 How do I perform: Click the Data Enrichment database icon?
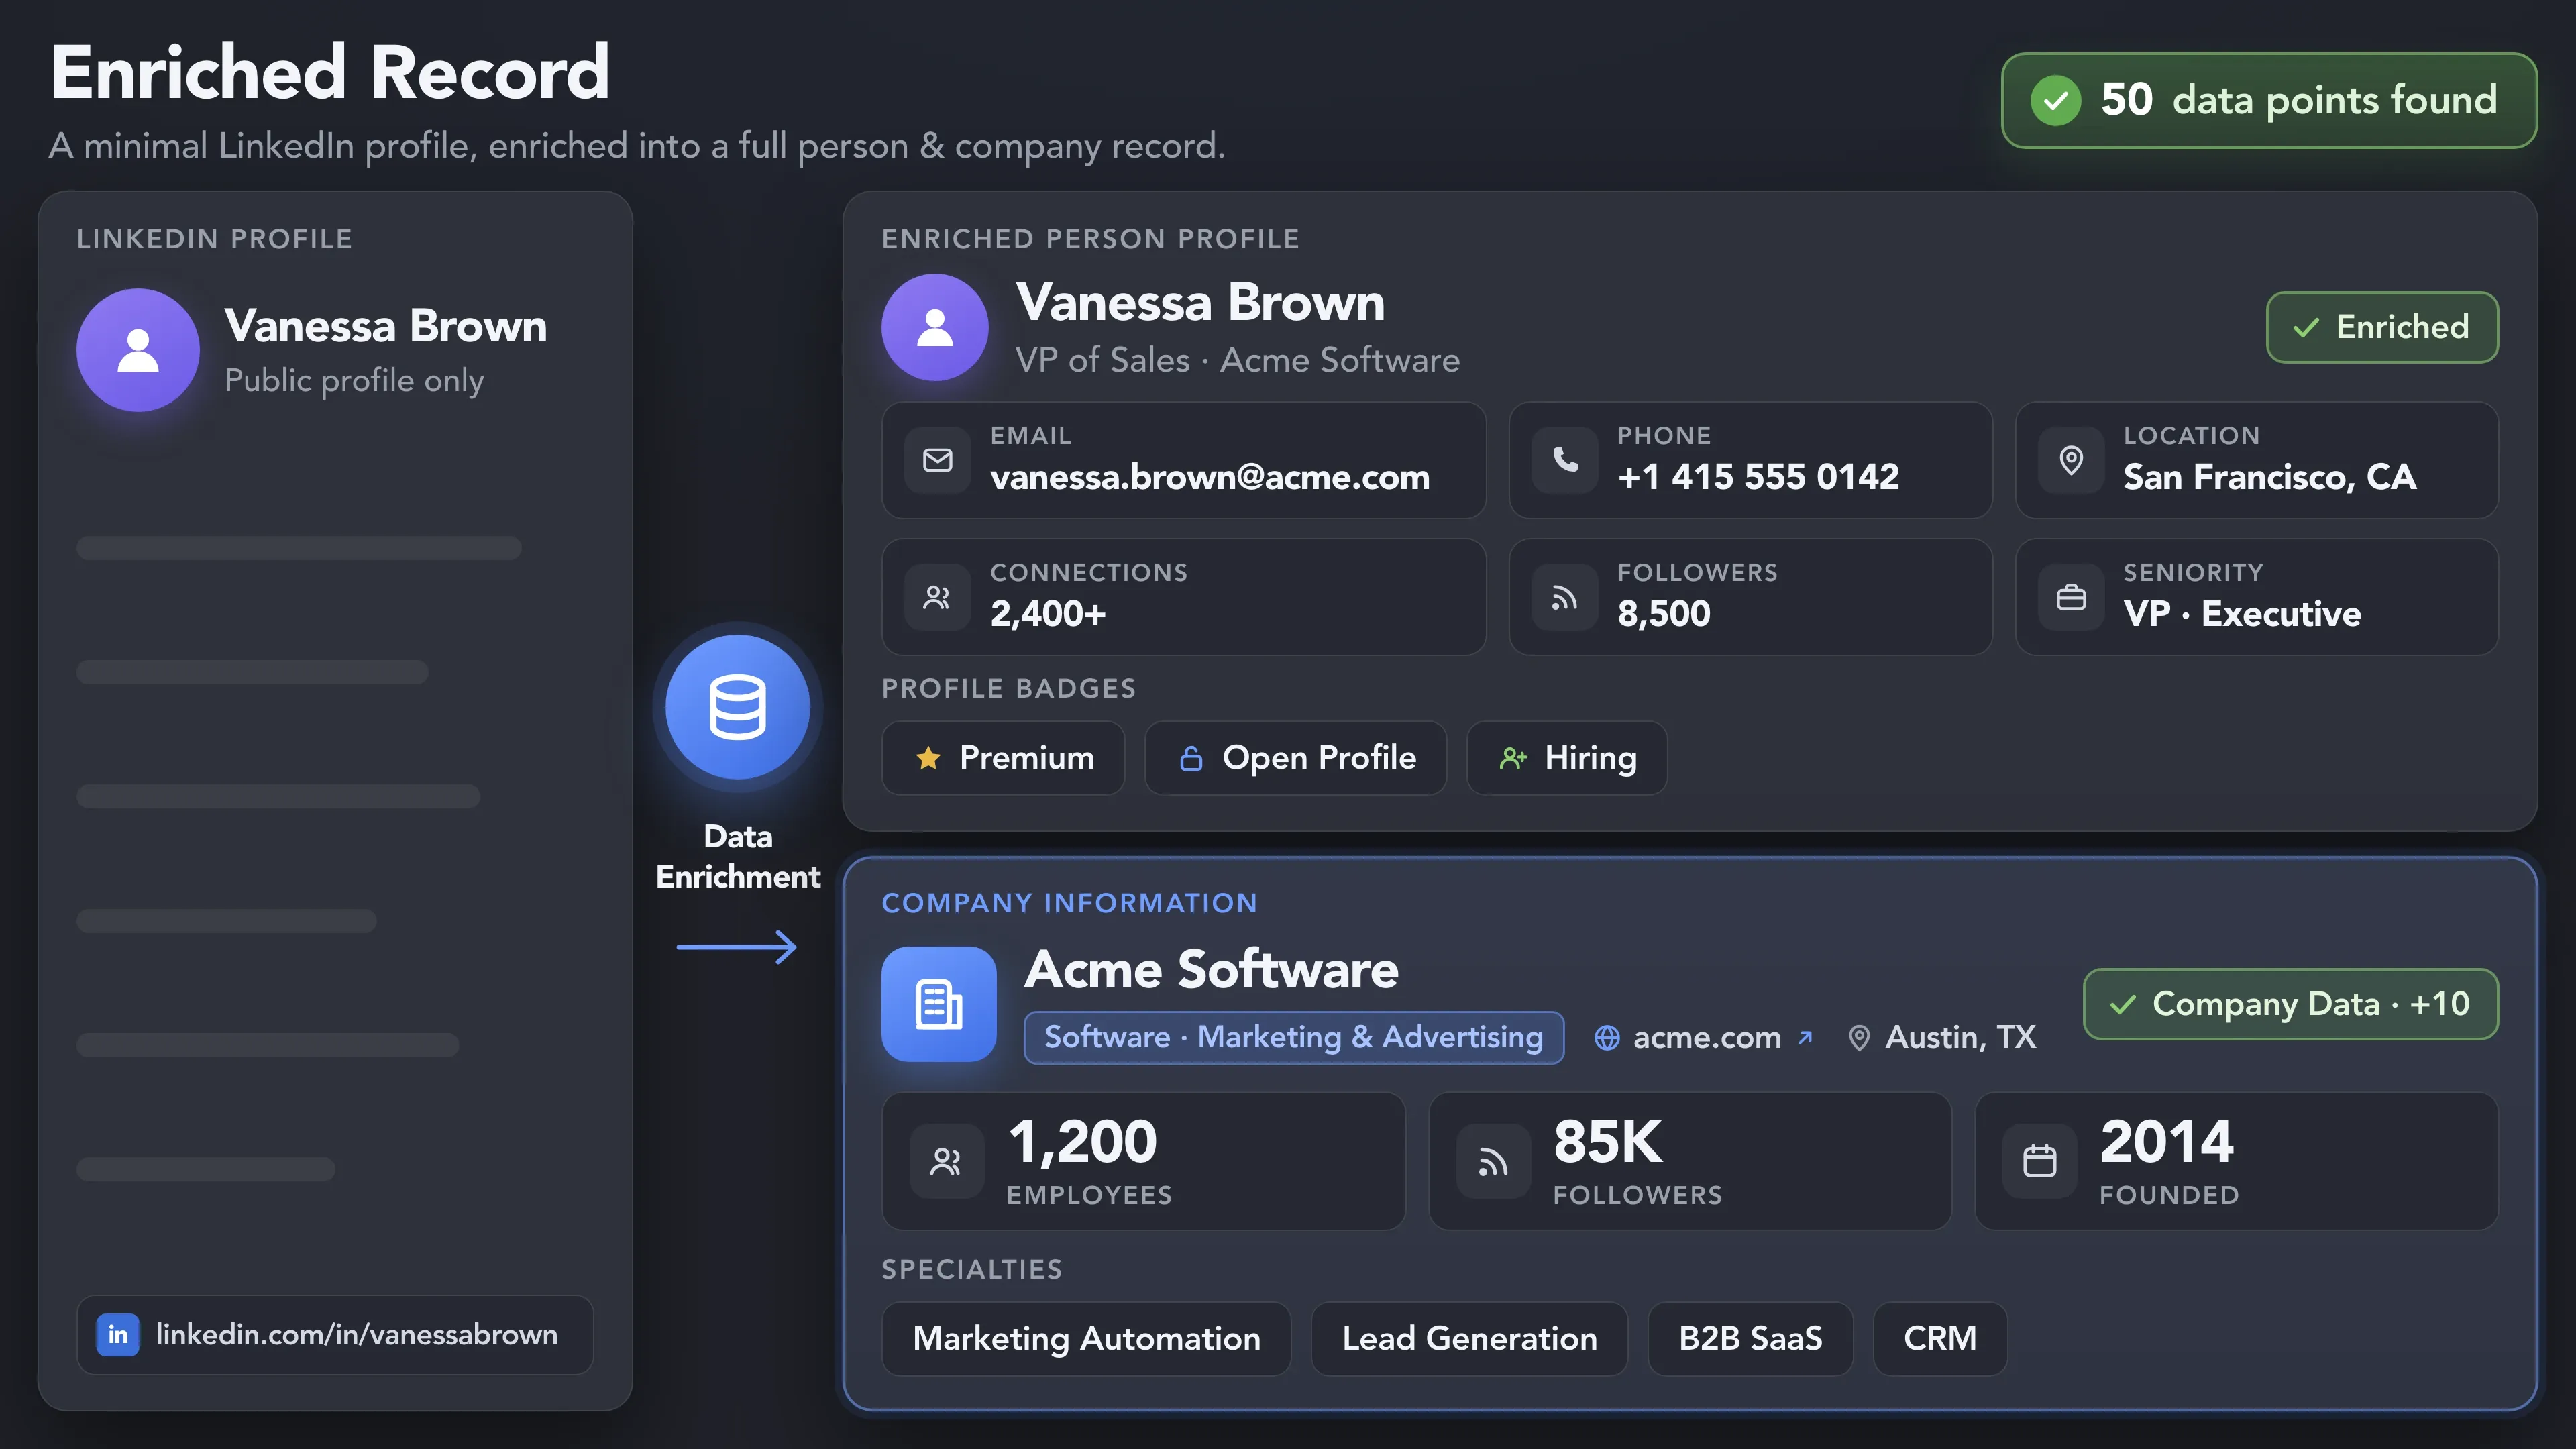pyautogui.click(x=738, y=707)
